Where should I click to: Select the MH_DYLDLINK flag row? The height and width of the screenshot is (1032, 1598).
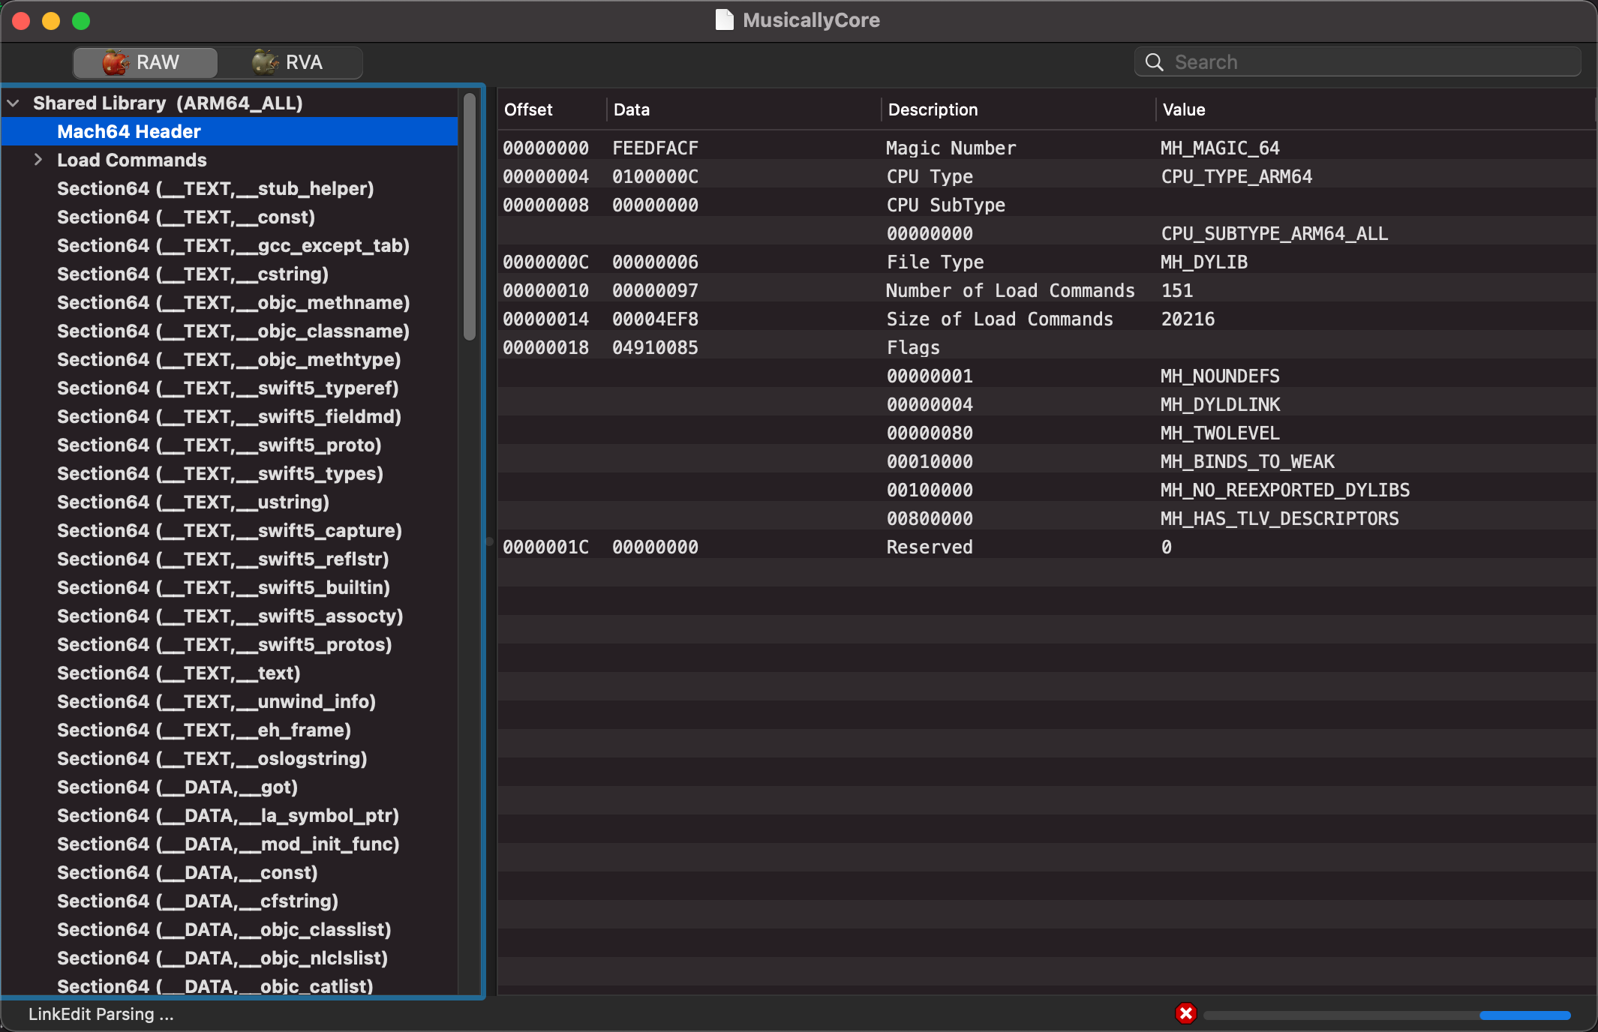(1047, 404)
